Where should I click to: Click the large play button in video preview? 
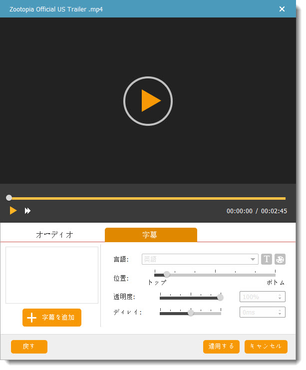(148, 101)
